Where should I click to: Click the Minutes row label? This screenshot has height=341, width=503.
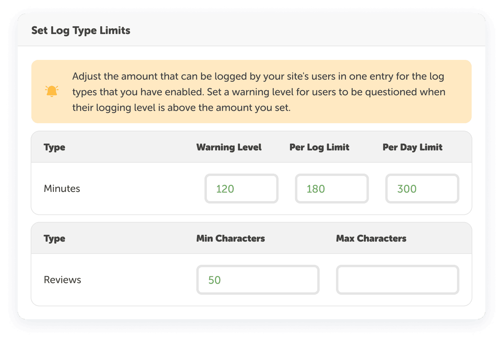62,189
